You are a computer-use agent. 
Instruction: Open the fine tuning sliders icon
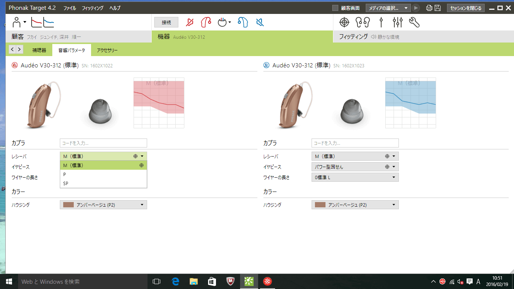click(397, 23)
